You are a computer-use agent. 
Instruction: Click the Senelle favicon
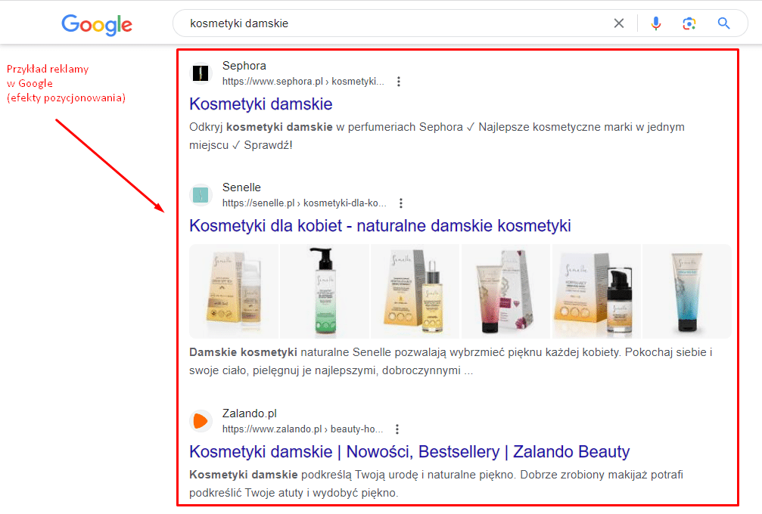point(201,195)
